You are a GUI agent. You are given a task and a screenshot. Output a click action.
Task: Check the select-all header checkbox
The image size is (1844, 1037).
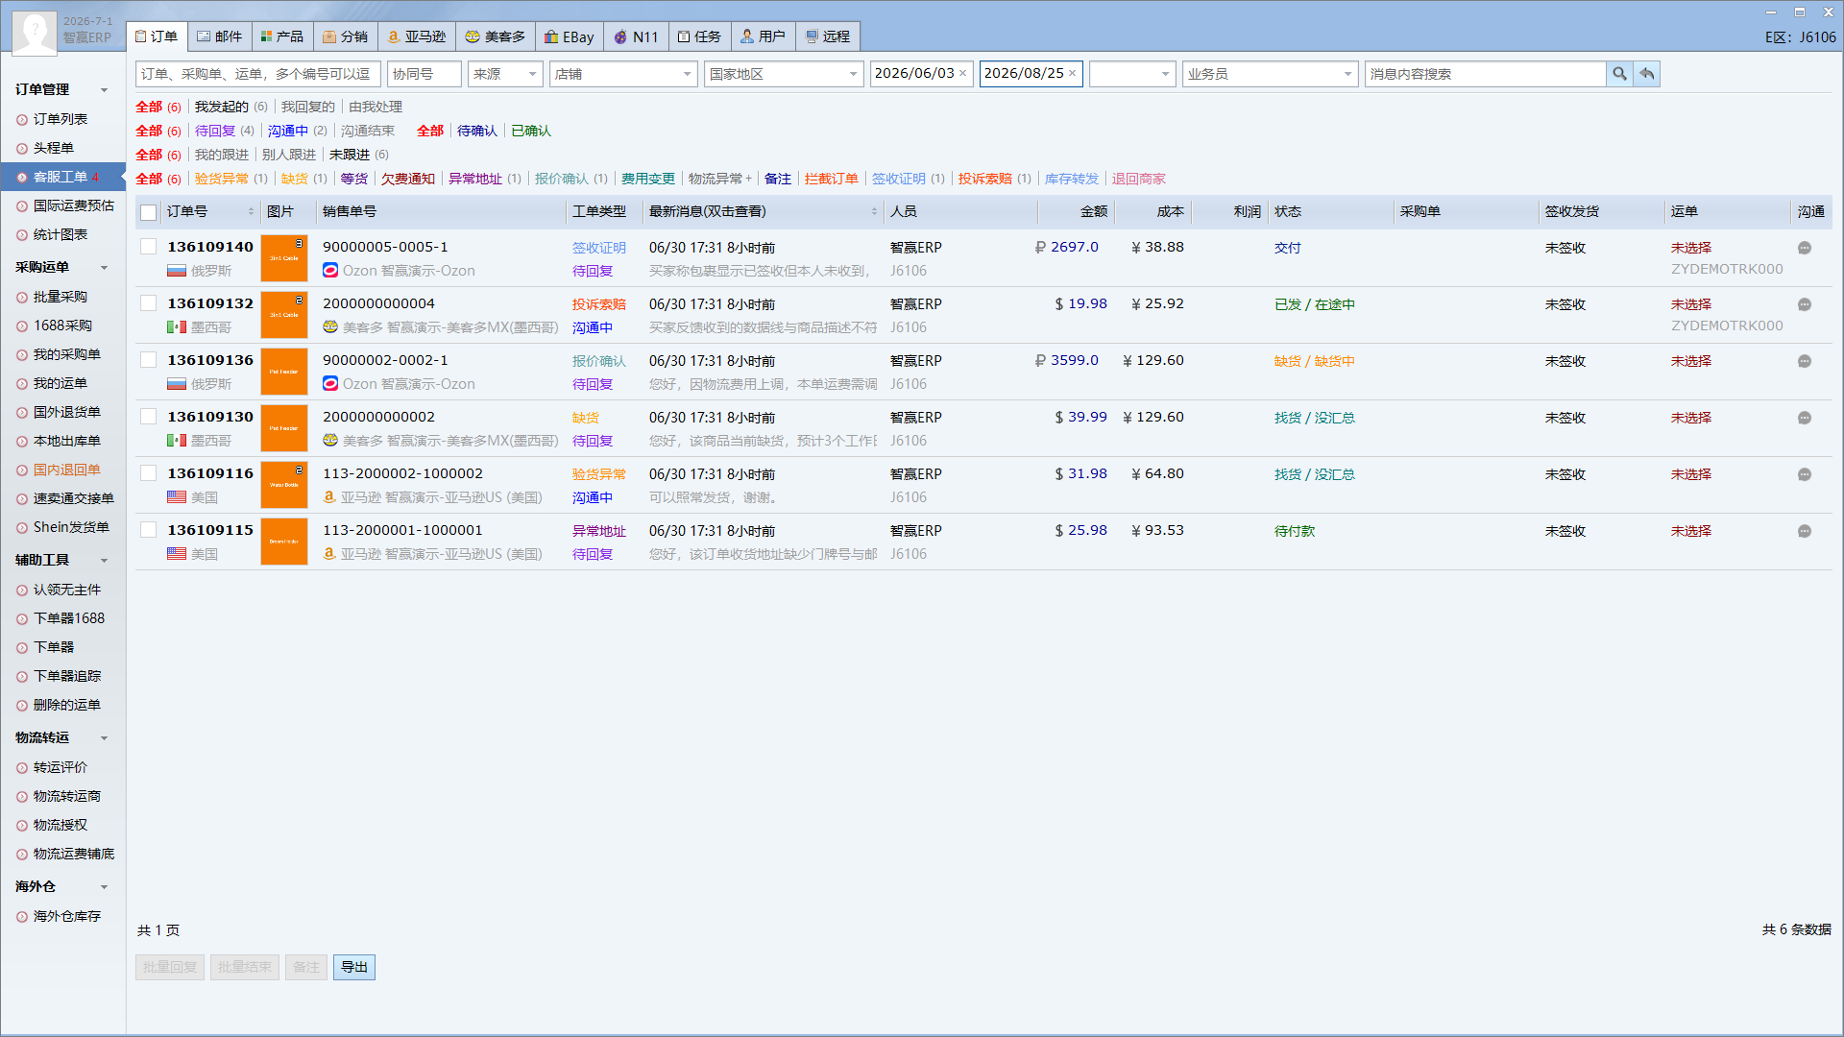149,212
